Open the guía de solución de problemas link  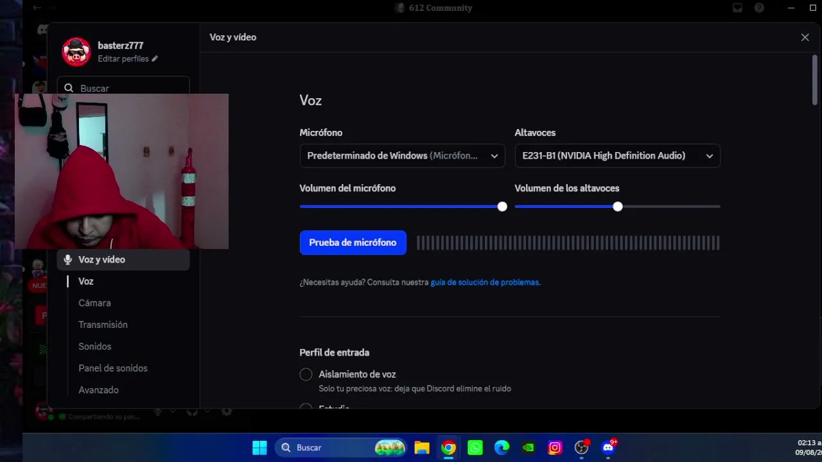(485, 282)
